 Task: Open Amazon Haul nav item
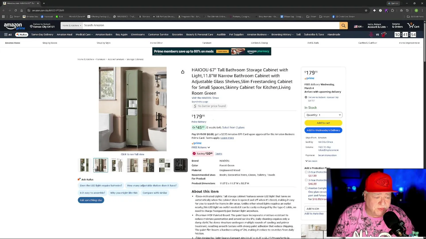[65, 35]
